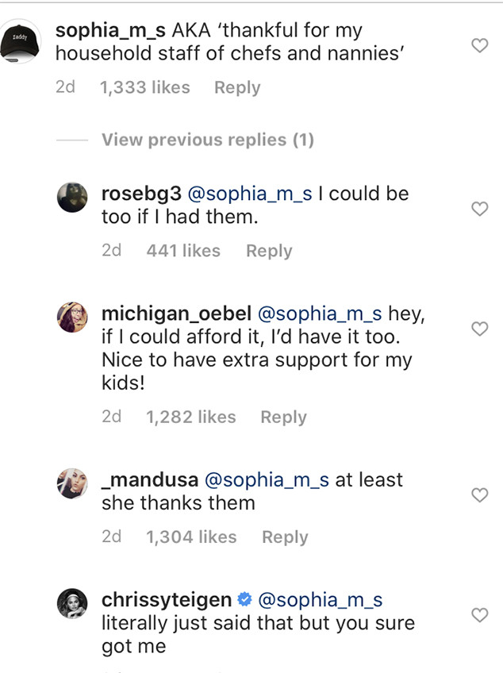The height and width of the screenshot is (673, 503).
Task: View the 1,333 likes on sophia_m_s's comment
Action: 146,87
